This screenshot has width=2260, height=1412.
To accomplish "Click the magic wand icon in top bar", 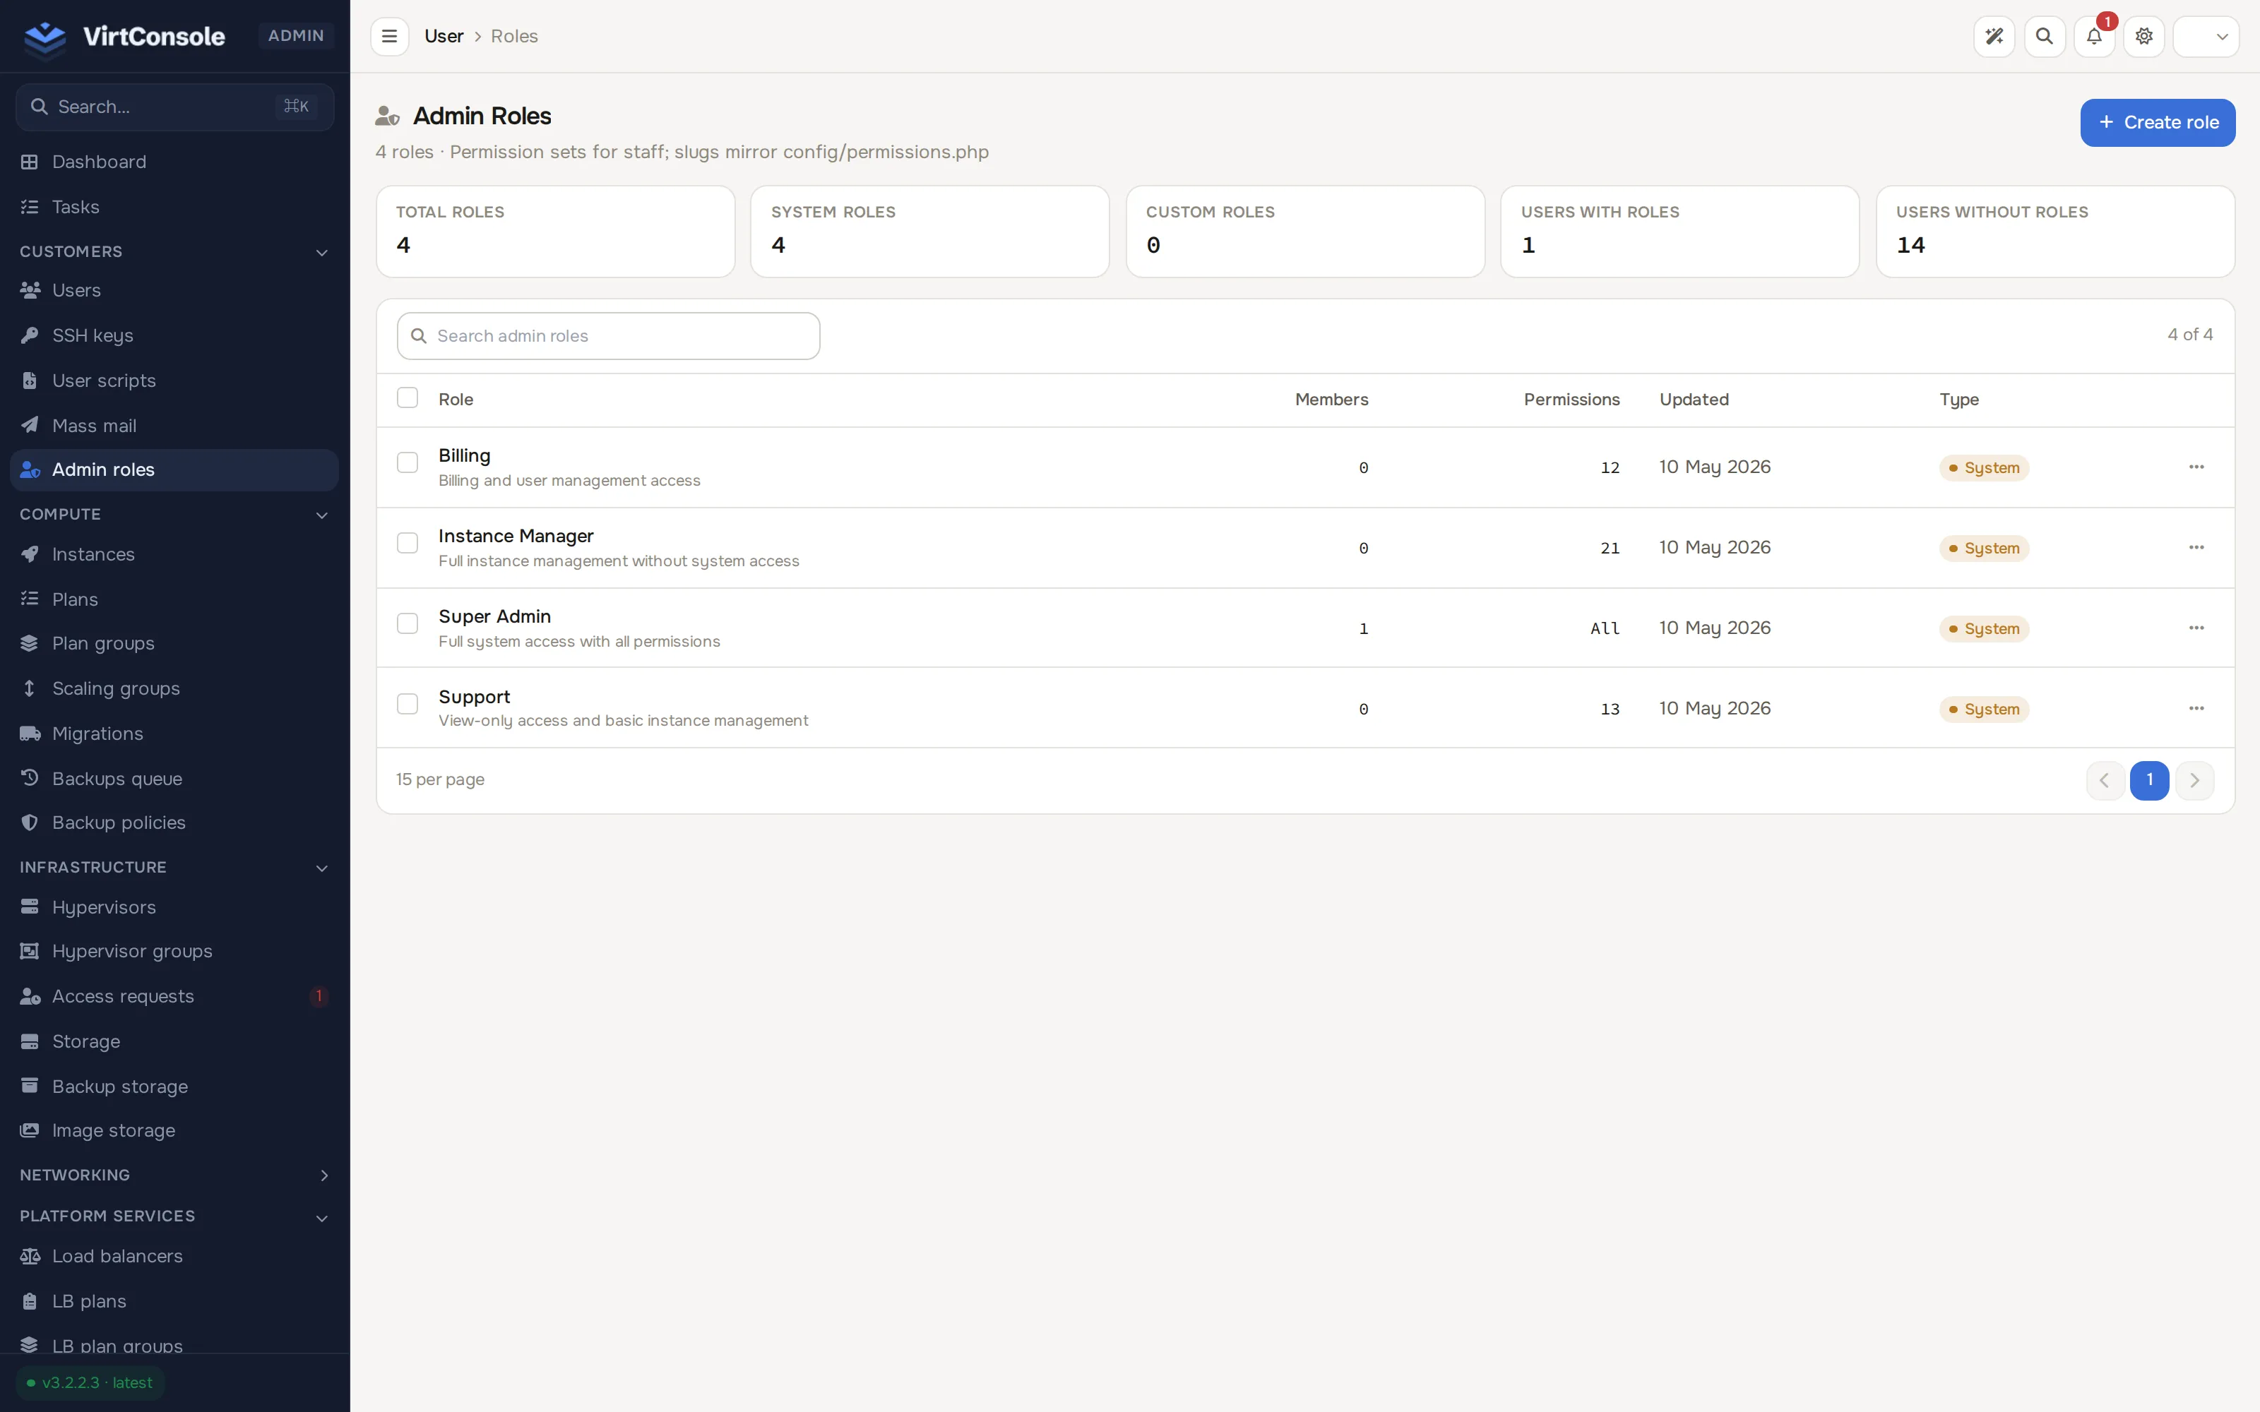I will click(x=1994, y=37).
